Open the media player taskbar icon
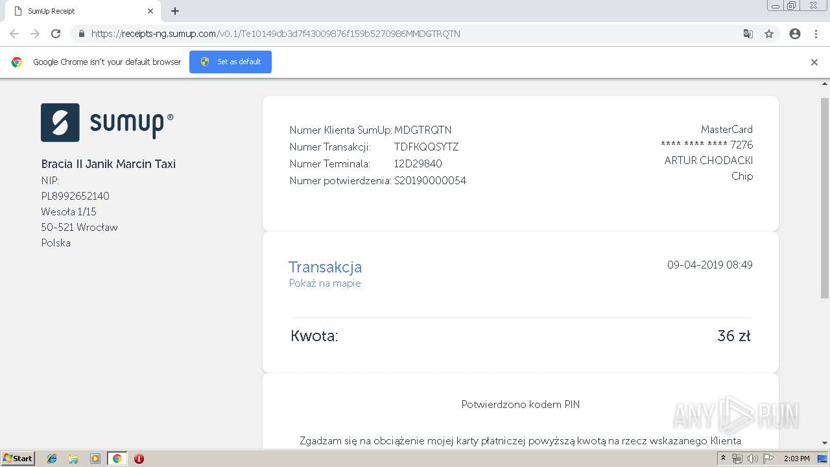The height and width of the screenshot is (467, 830). (x=95, y=459)
